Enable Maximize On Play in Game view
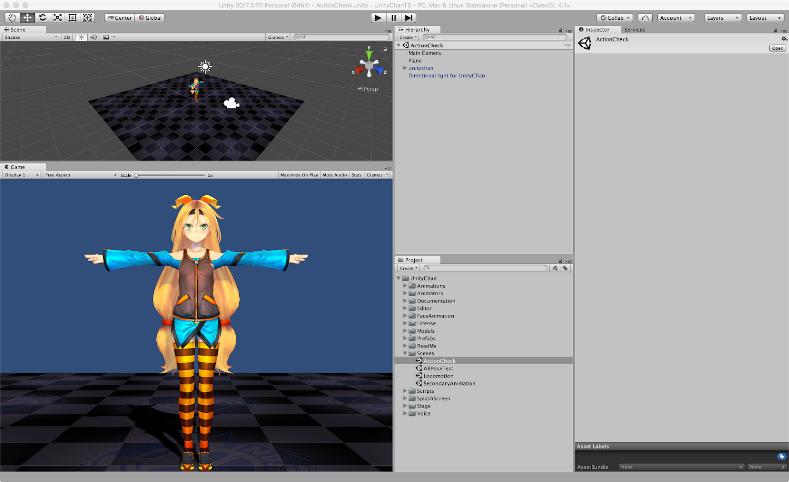Screen dimensions: 789x482 pyautogui.click(x=298, y=174)
